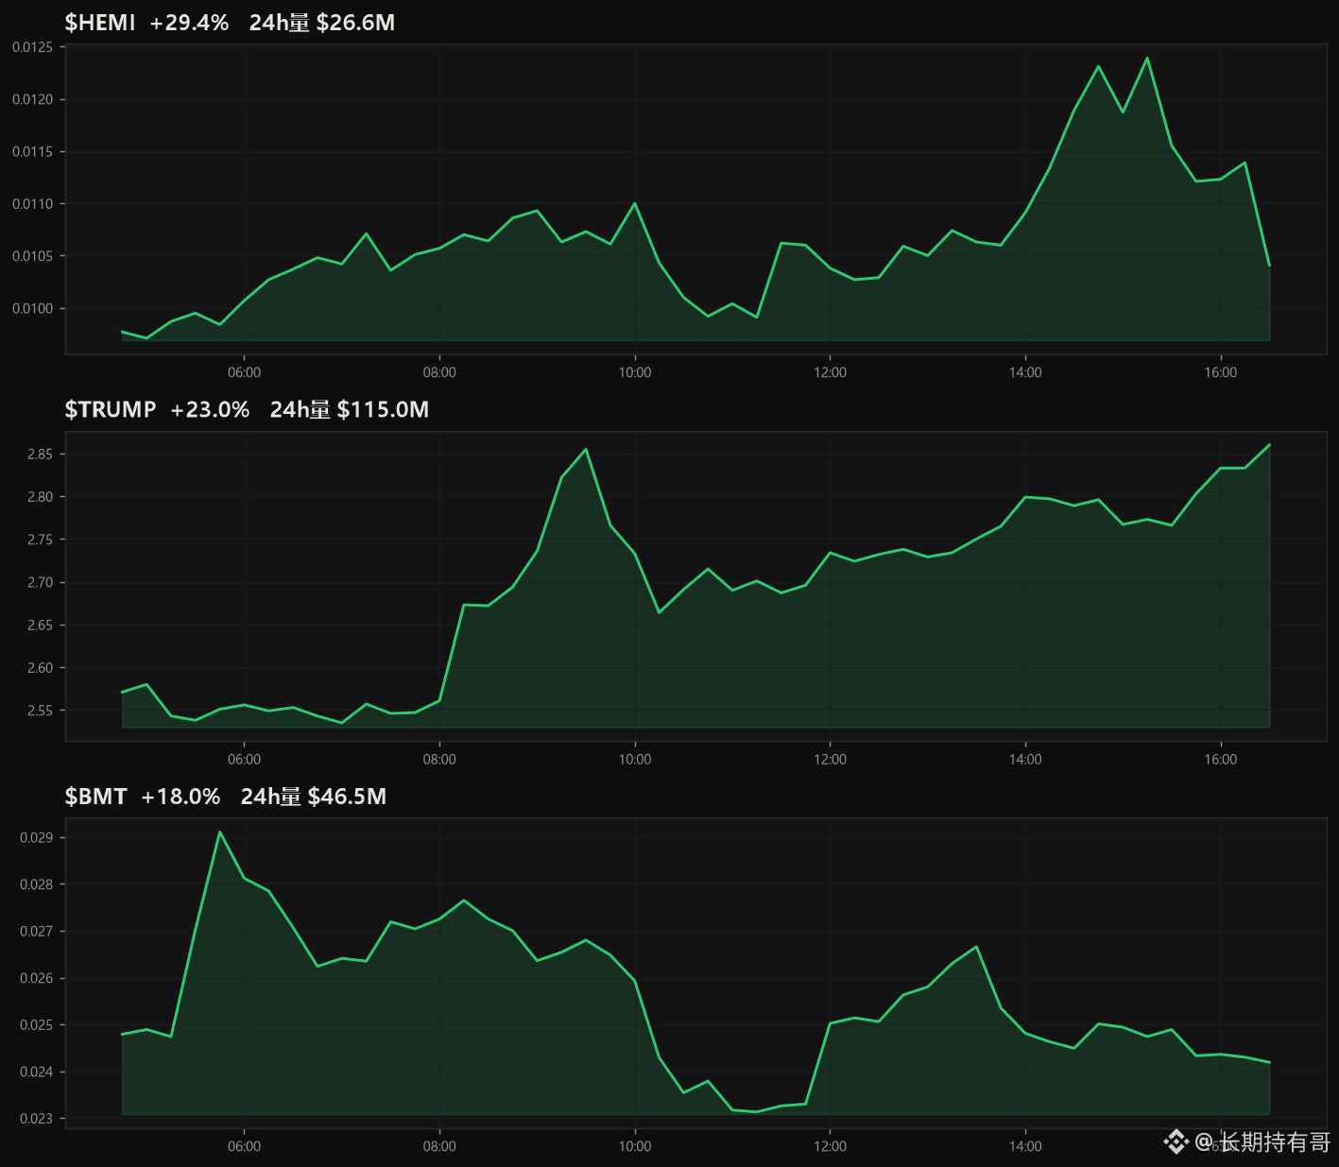This screenshot has height=1167, width=1339.
Task: Click 14:00 on the $HEMI time axis
Action: pyautogui.click(x=1025, y=372)
